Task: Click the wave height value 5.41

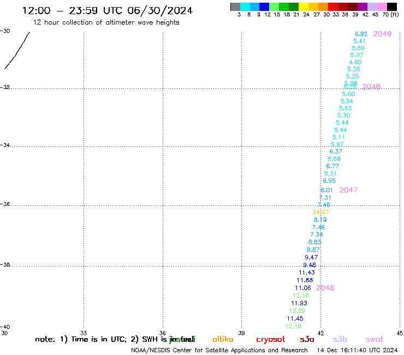Action: [x=359, y=41]
